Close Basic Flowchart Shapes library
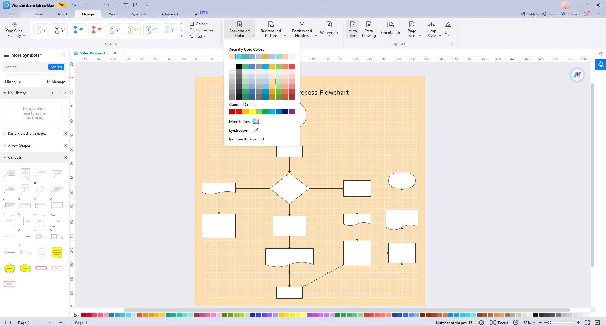606x326 pixels. pyautogui.click(x=65, y=134)
